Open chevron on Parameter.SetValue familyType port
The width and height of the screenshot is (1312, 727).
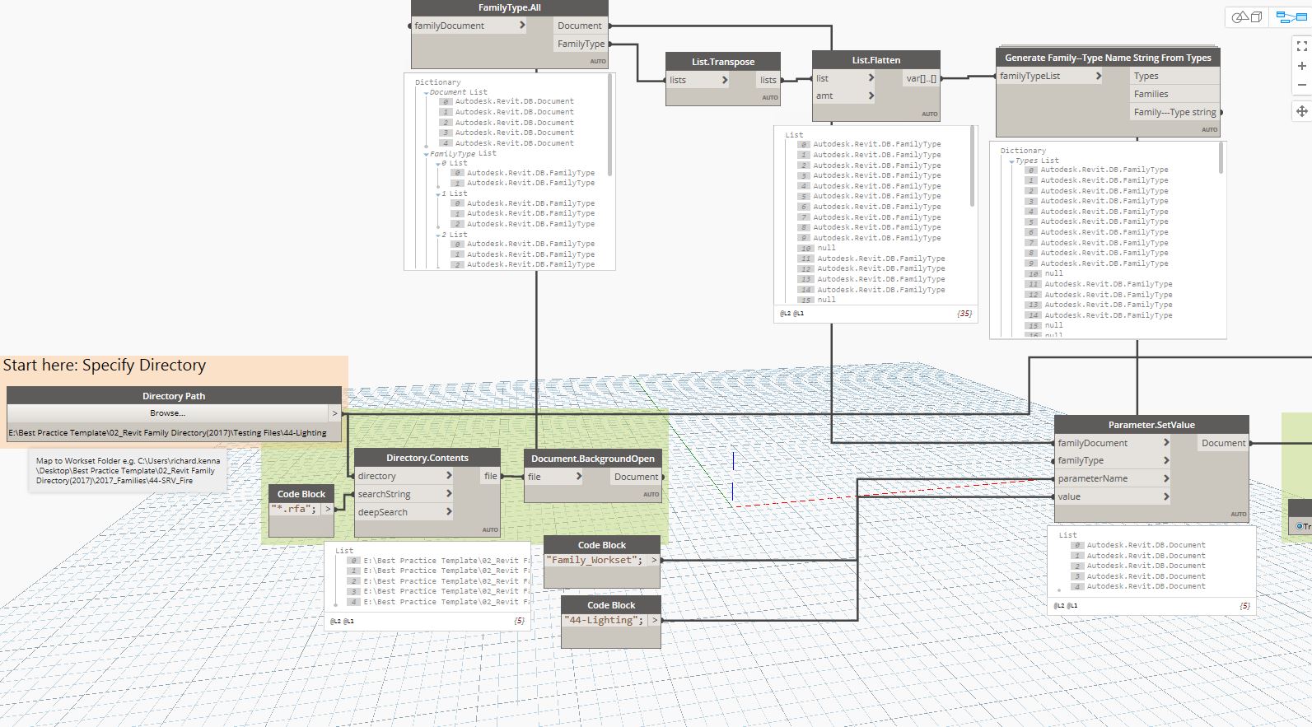1166,461
